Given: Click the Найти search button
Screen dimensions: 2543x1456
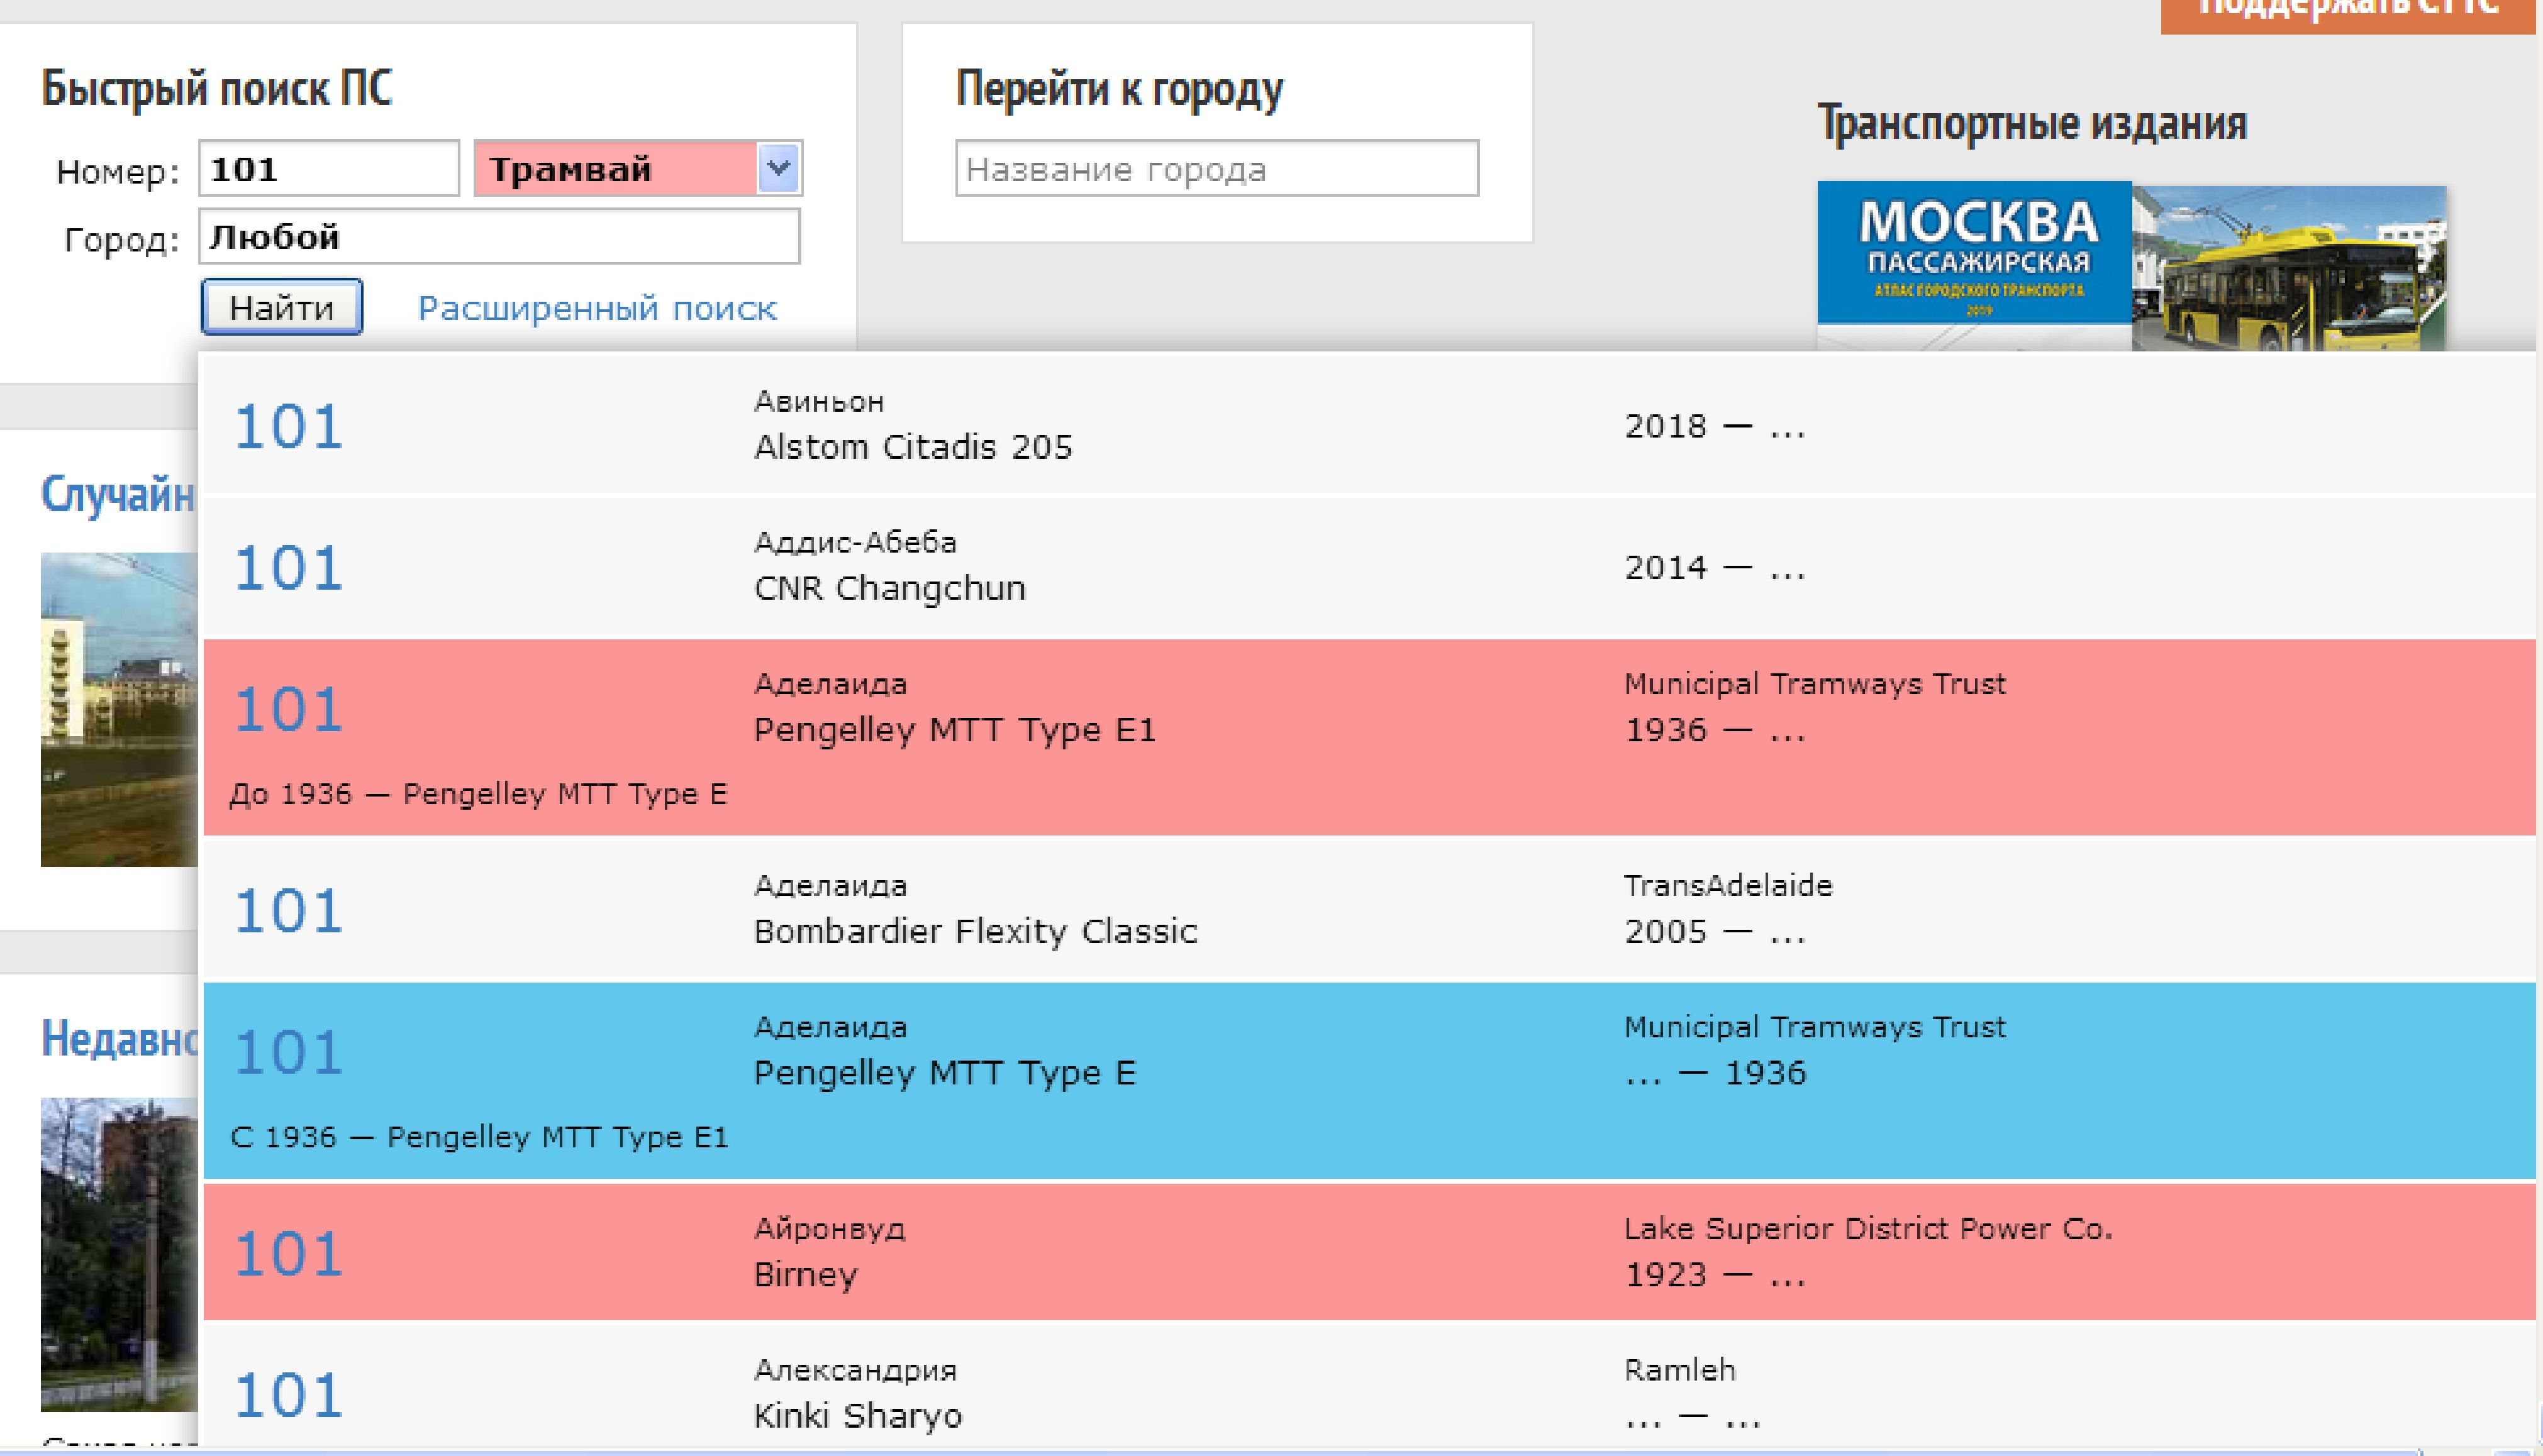Looking at the screenshot, I should point(281,307).
